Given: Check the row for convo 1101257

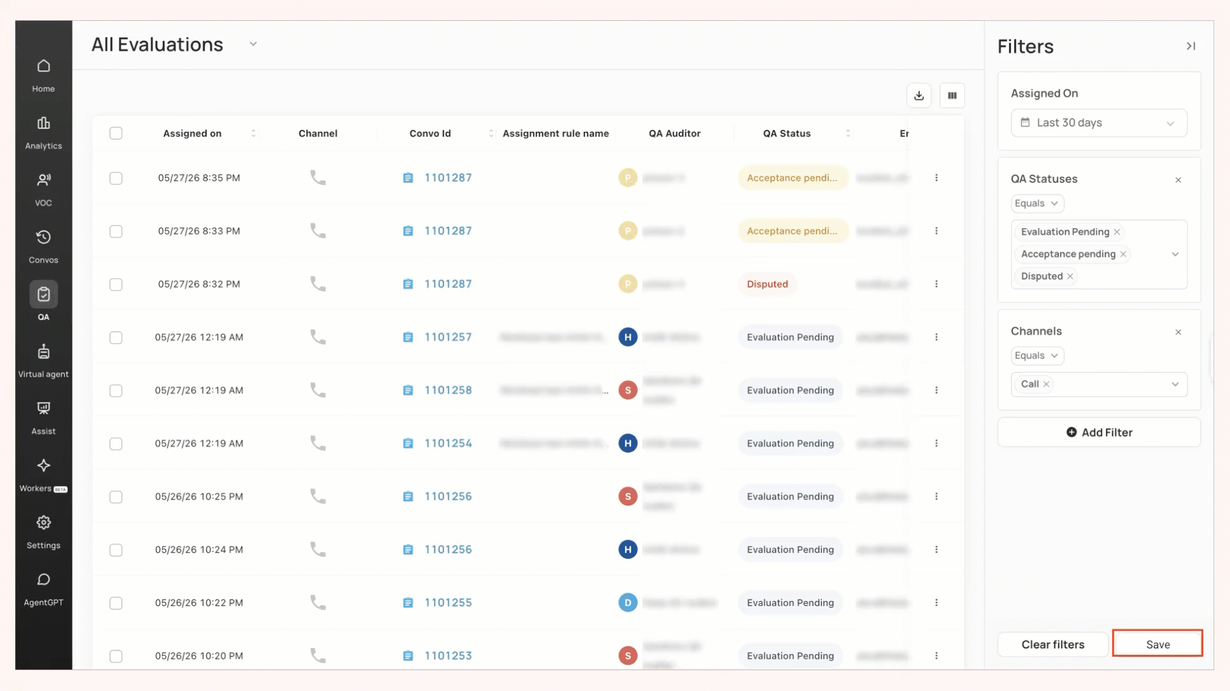Looking at the screenshot, I should click(116, 337).
